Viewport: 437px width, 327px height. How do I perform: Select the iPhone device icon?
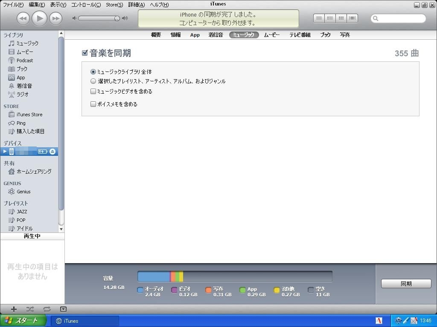(x=12, y=152)
